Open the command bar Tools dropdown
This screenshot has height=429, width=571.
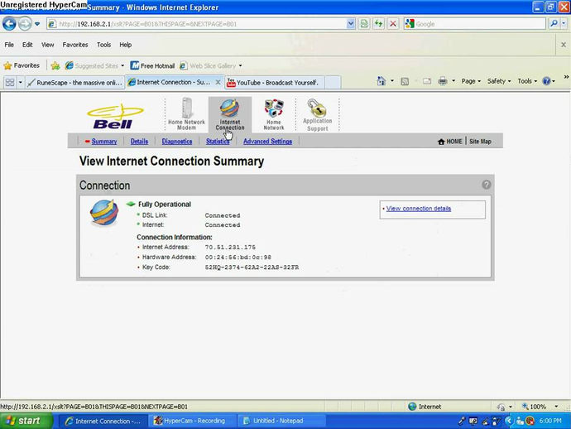pos(527,81)
